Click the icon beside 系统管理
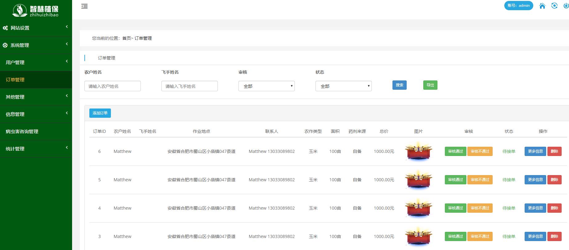 pyautogui.click(x=5, y=45)
